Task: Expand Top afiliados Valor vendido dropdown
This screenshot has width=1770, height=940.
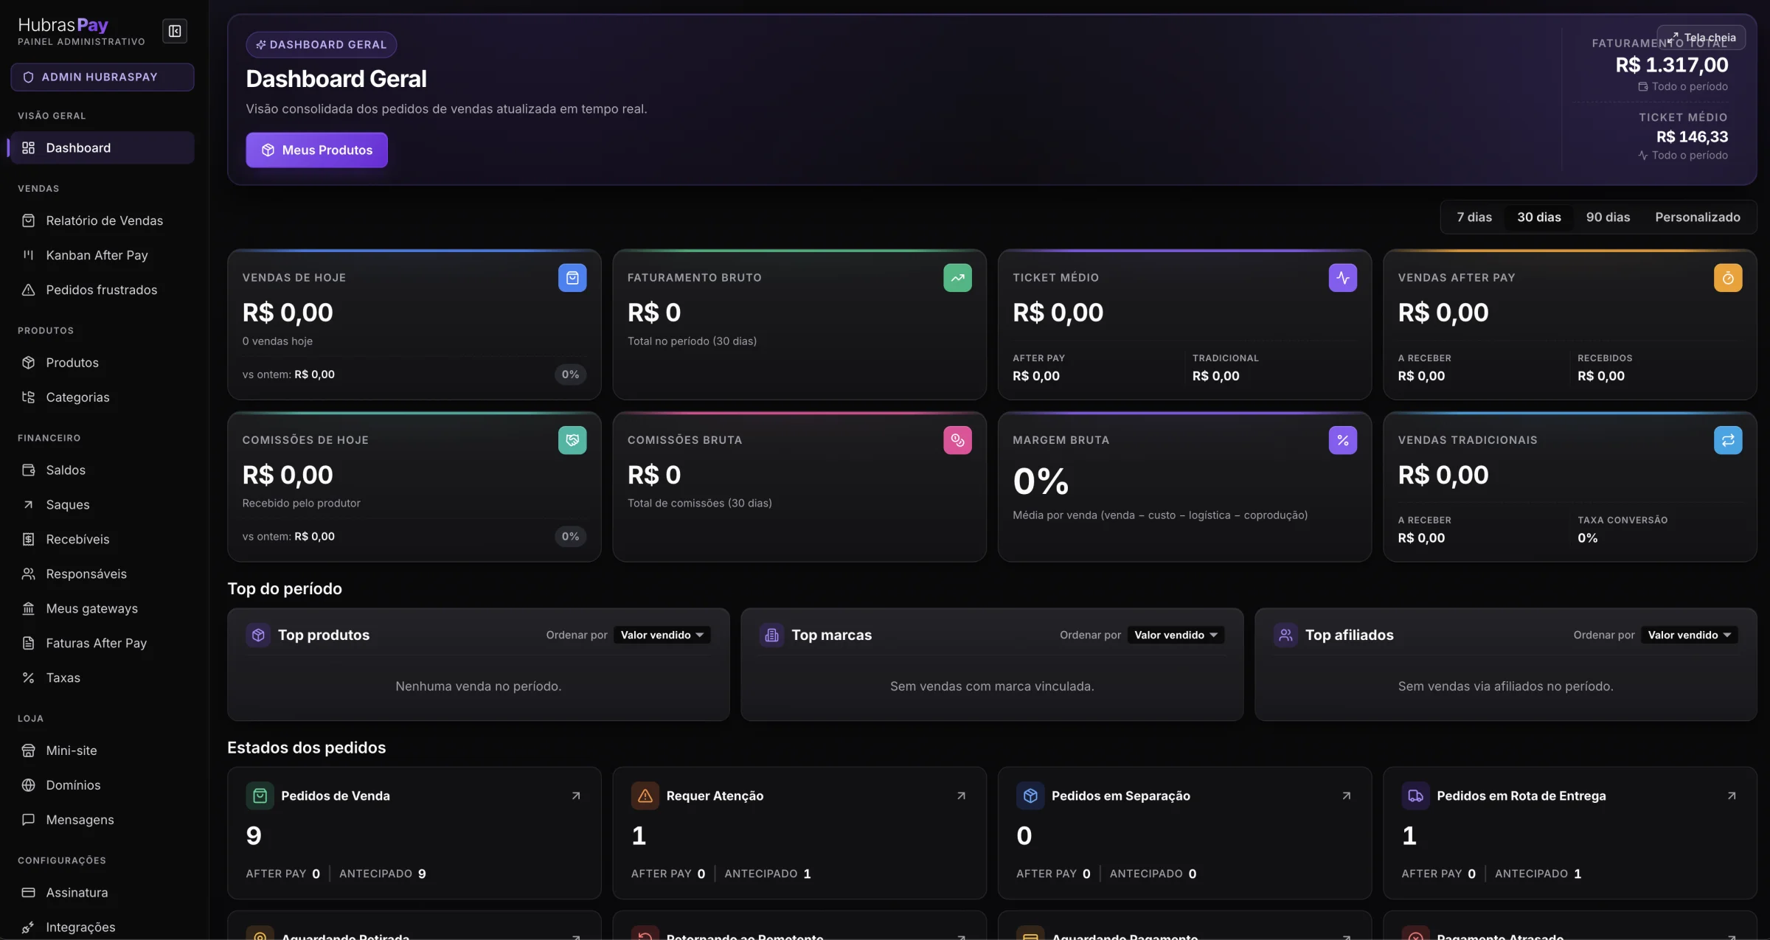Action: [1690, 635]
